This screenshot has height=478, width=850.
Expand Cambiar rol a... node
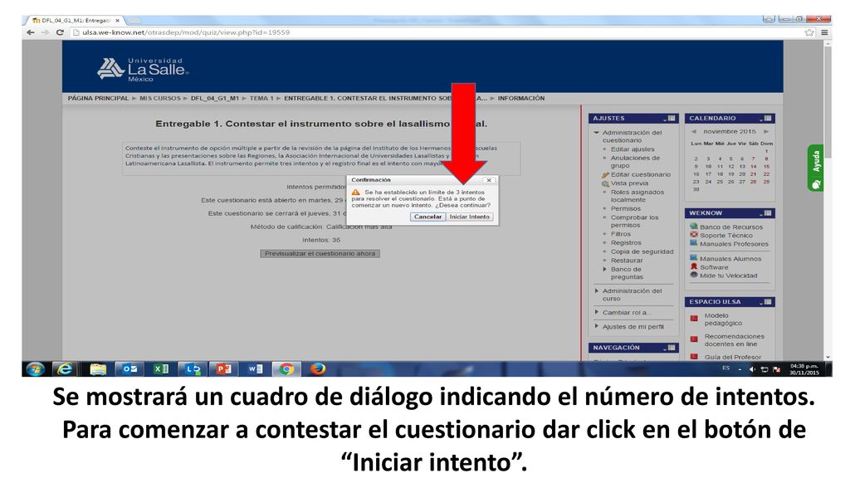tap(596, 313)
